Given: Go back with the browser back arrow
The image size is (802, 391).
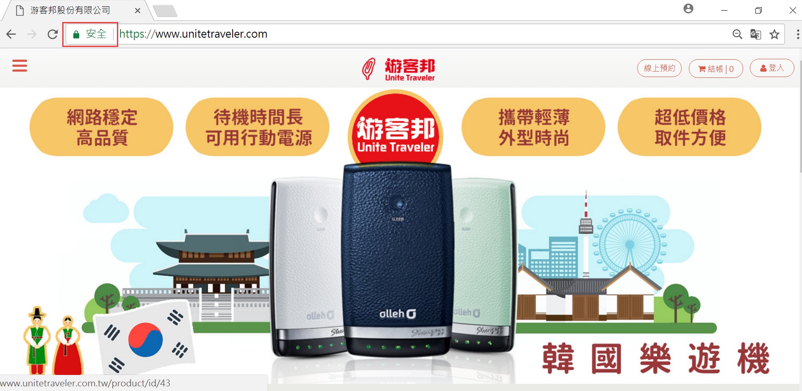Looking at the screenshot, I should click(11, 34).
